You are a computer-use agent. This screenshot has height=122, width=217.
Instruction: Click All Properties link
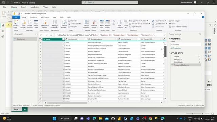click(176, 48)
